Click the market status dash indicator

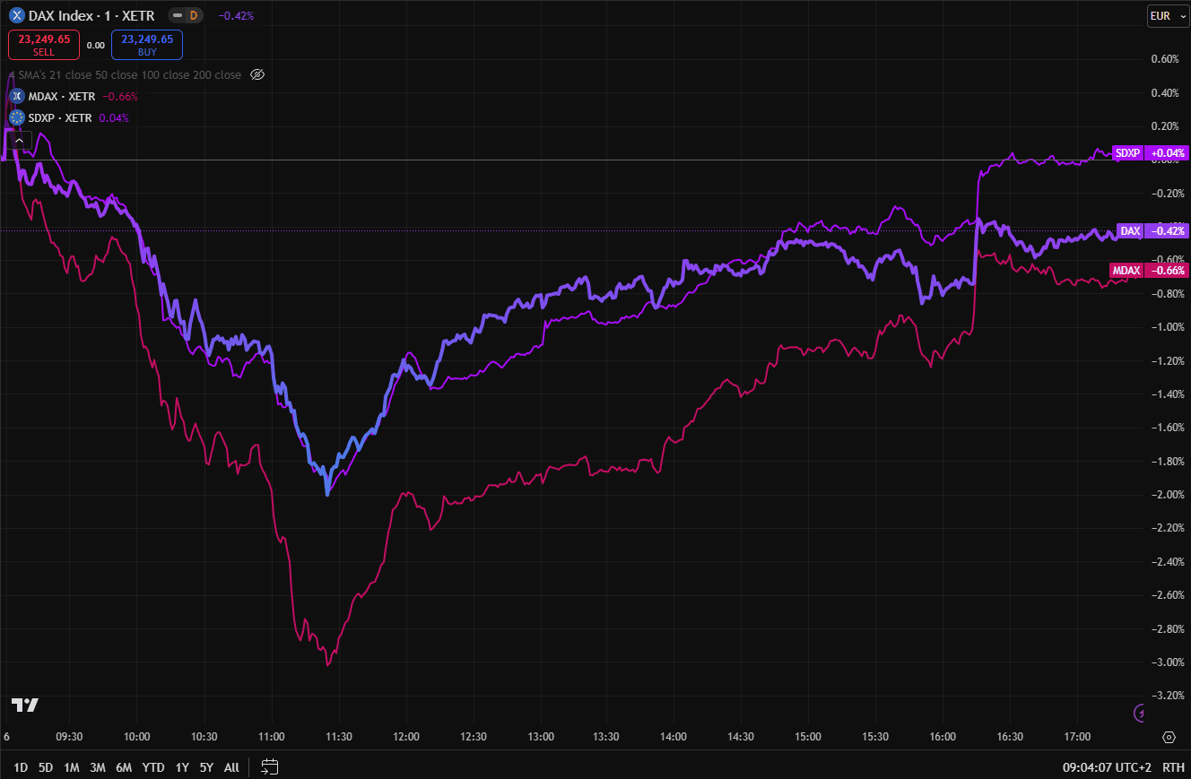pyautogui.click(x=177, y=15)
